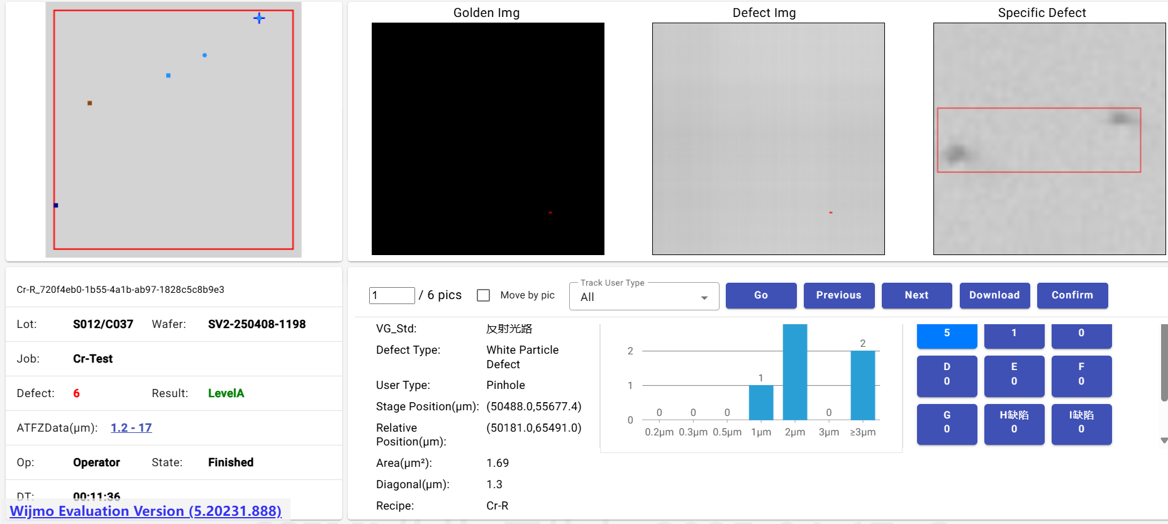
Task: Select the brown square defect marker
Action: tap(90, 103)
